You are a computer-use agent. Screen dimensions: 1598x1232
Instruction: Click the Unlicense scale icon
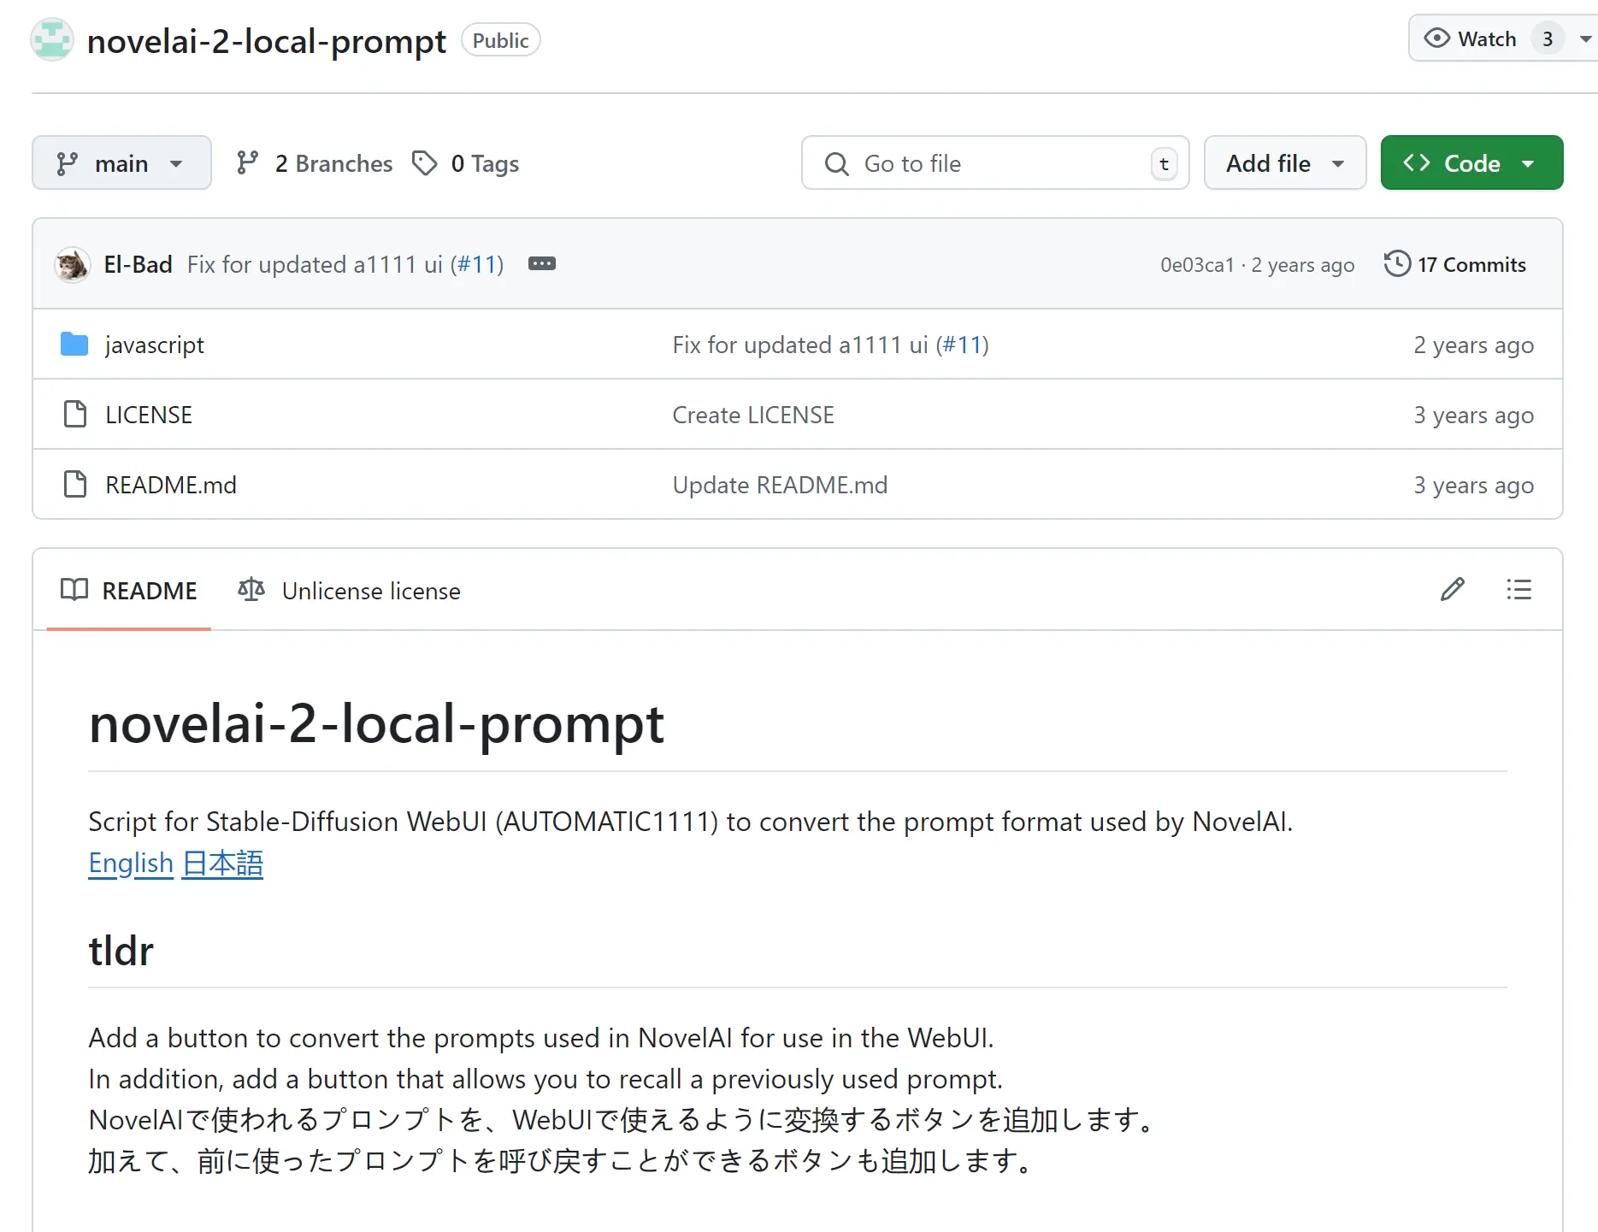tap(251, 590)
